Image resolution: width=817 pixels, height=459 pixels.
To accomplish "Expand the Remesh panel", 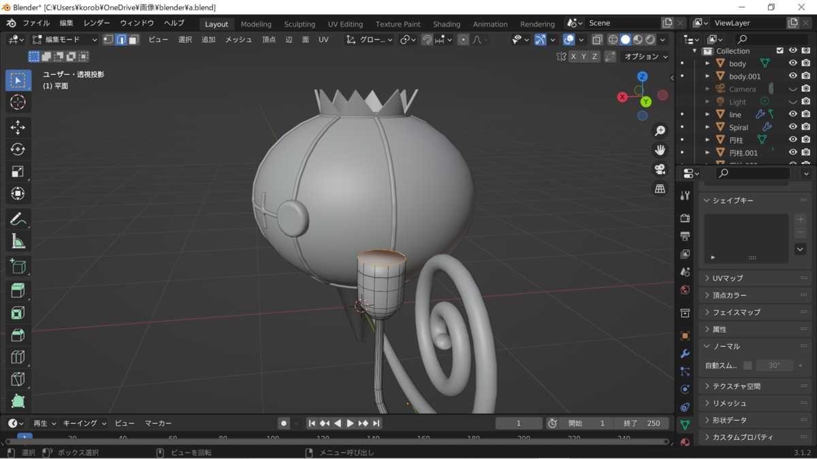I will pyautogui.click(x=755, y=403).
